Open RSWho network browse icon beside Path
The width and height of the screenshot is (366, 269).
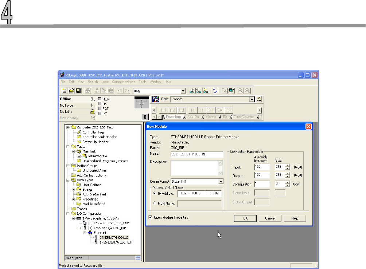[259, 99]
